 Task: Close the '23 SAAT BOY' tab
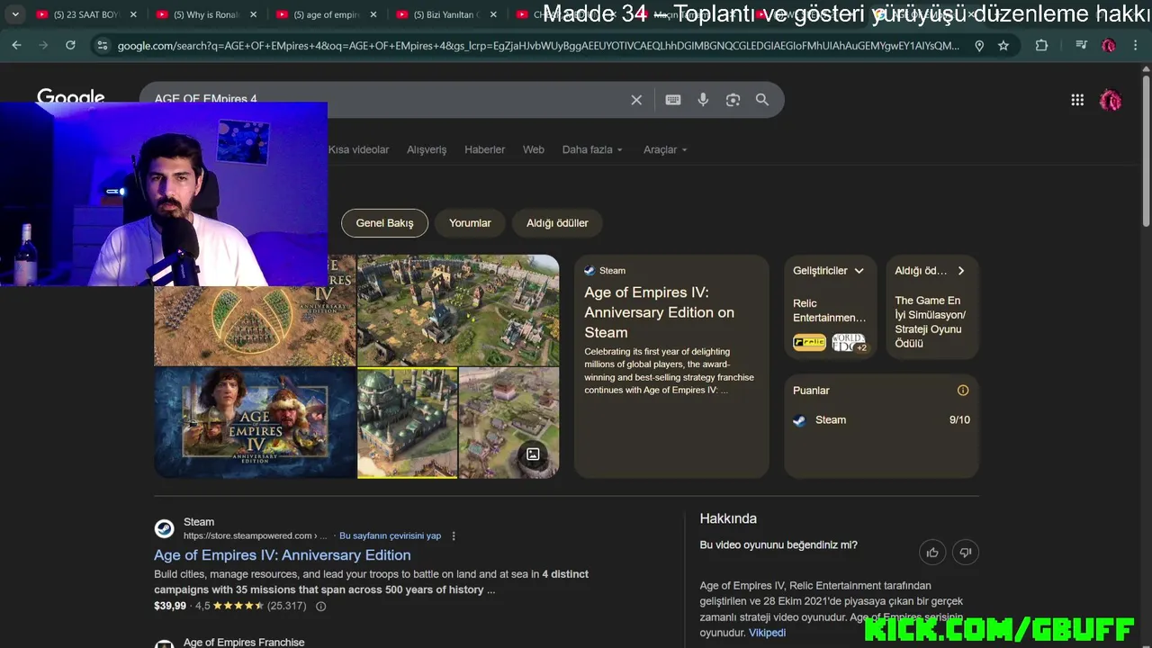(x=133, y=14)
